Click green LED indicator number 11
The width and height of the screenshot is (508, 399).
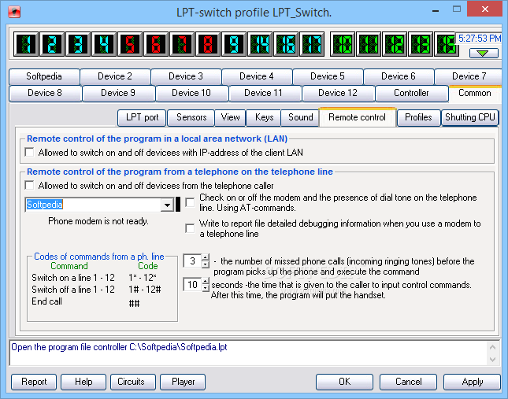[x=369, y=44]
